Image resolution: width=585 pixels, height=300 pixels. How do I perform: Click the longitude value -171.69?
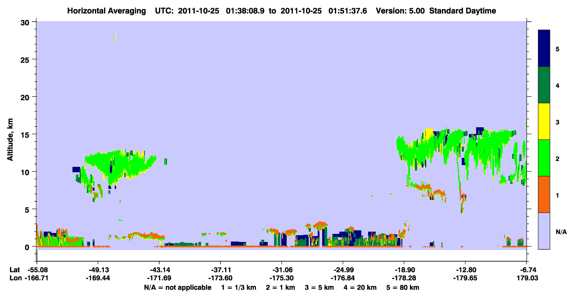(x=159, y=278)
